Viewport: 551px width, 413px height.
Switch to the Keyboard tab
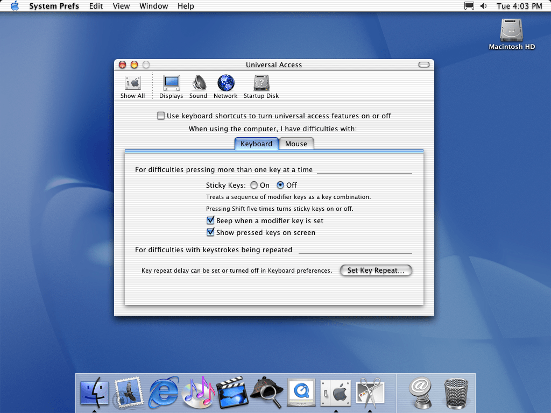pos(256,144)
